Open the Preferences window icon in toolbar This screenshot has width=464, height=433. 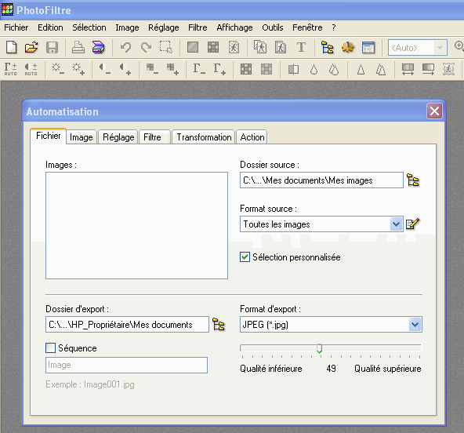pyautogui.click(x=368, y=47)
